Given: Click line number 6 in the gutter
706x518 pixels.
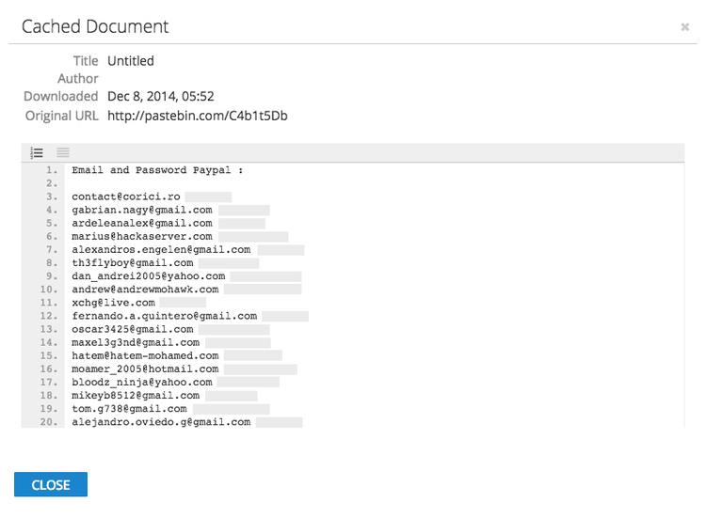Looking at the screenshot, I should 53,237.
